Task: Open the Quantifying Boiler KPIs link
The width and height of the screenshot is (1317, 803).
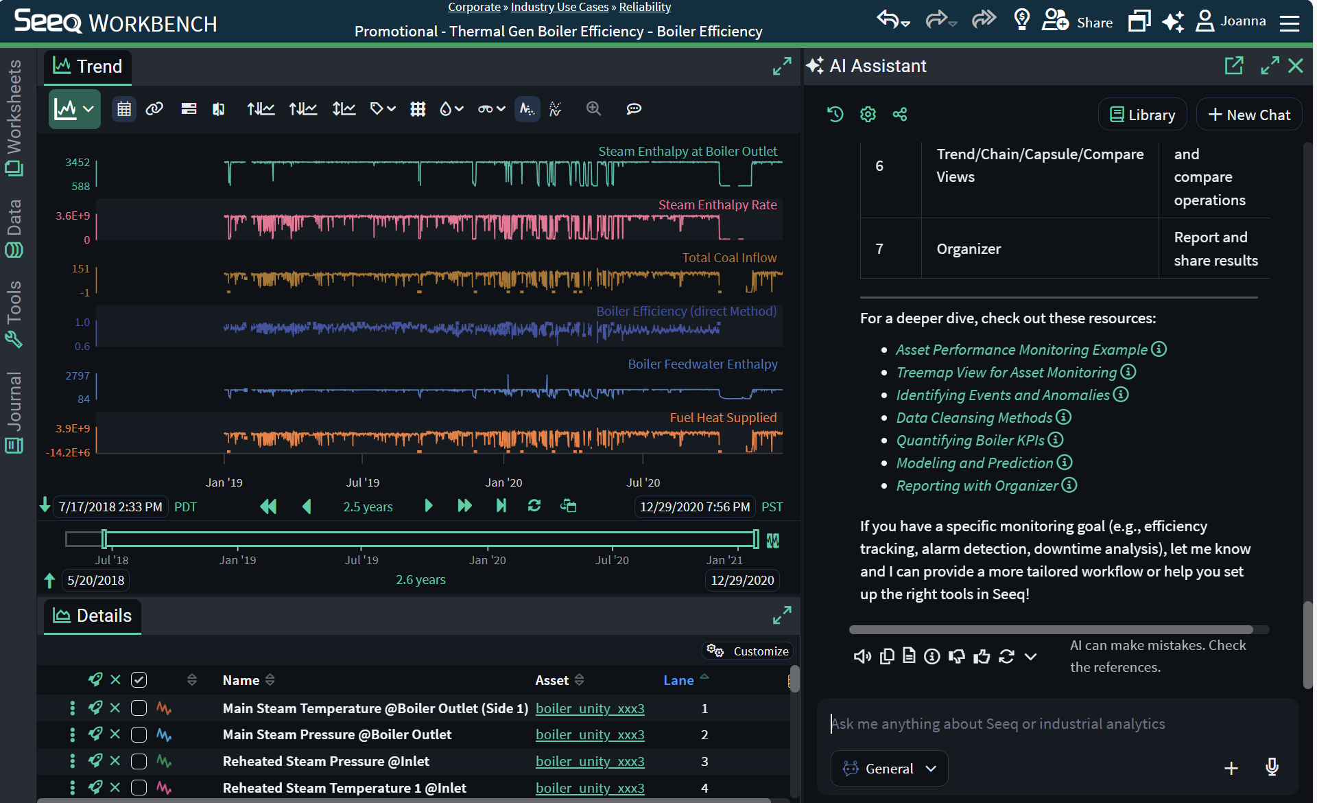Action: [x=970, y=440]
